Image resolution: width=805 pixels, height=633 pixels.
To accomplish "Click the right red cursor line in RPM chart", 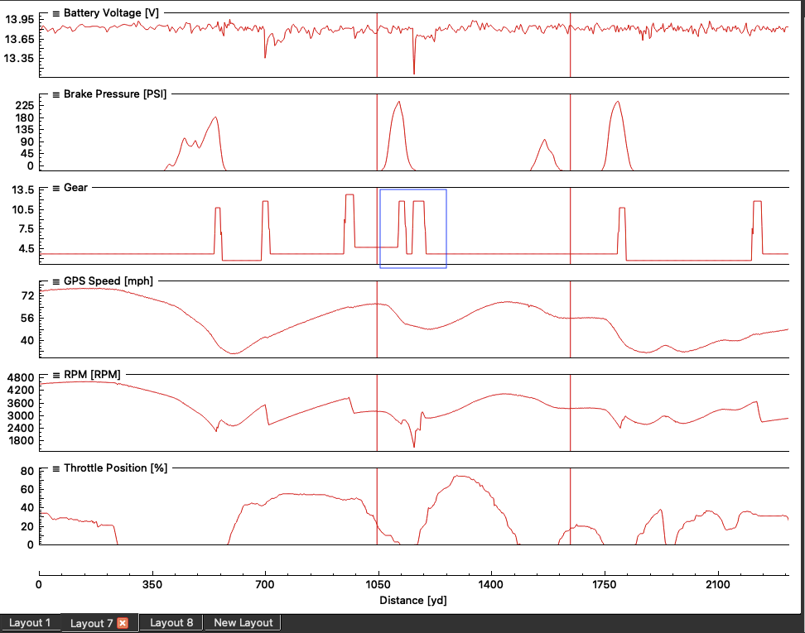I will (x=571, y=414).
